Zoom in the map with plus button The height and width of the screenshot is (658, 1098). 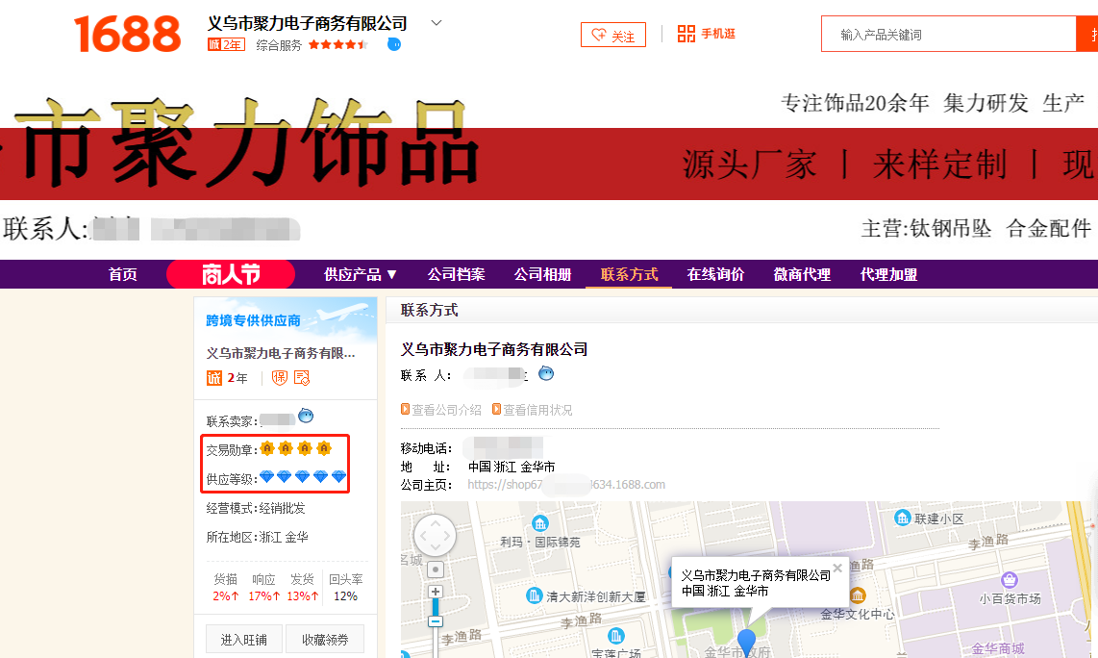(x=436, y=593)
